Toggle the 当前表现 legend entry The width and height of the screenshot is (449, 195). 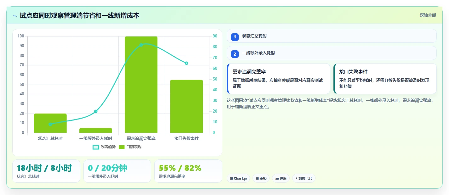[130, 147]
